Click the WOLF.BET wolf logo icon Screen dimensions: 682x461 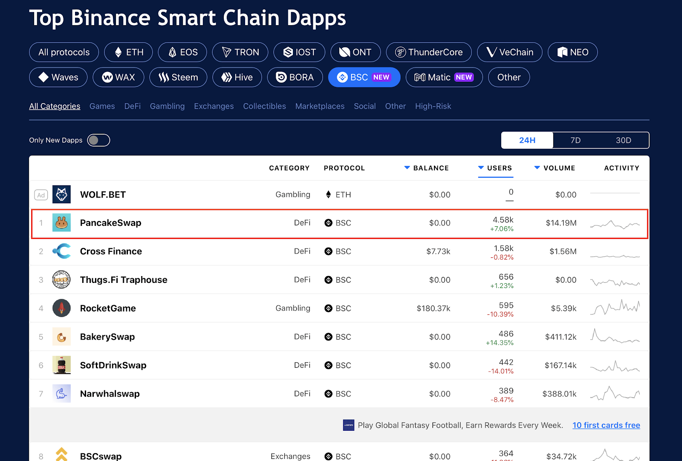click(x=61, y=194)
